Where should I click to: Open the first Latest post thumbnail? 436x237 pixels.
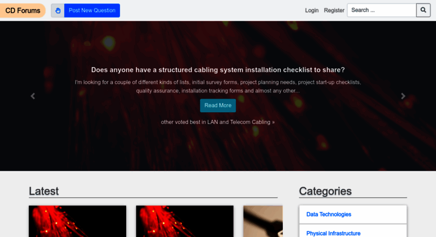click(x=77, y=221)
